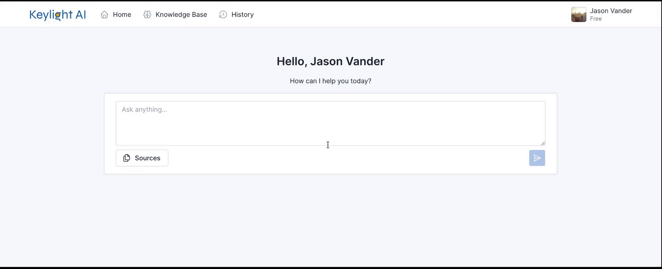Click the Knowledge Base brain icon
This screenshot has width=662, height=269.
point(147,15)
